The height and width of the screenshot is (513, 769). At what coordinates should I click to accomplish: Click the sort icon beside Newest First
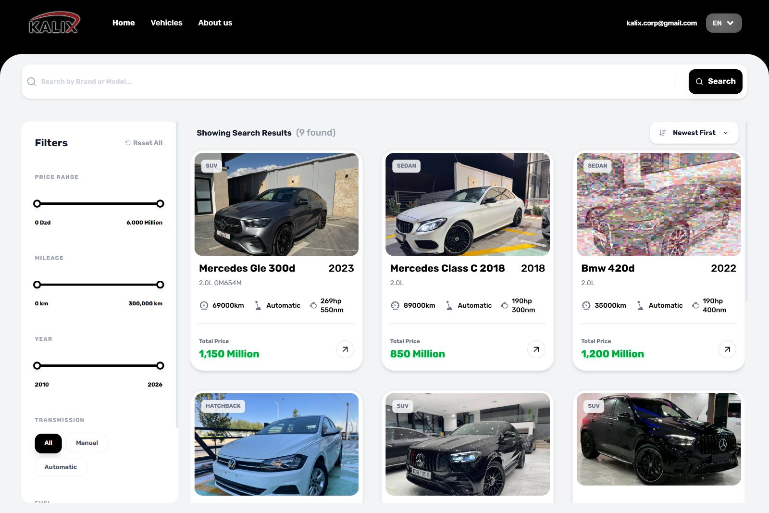pyautogui.click(x=663, y=133)
